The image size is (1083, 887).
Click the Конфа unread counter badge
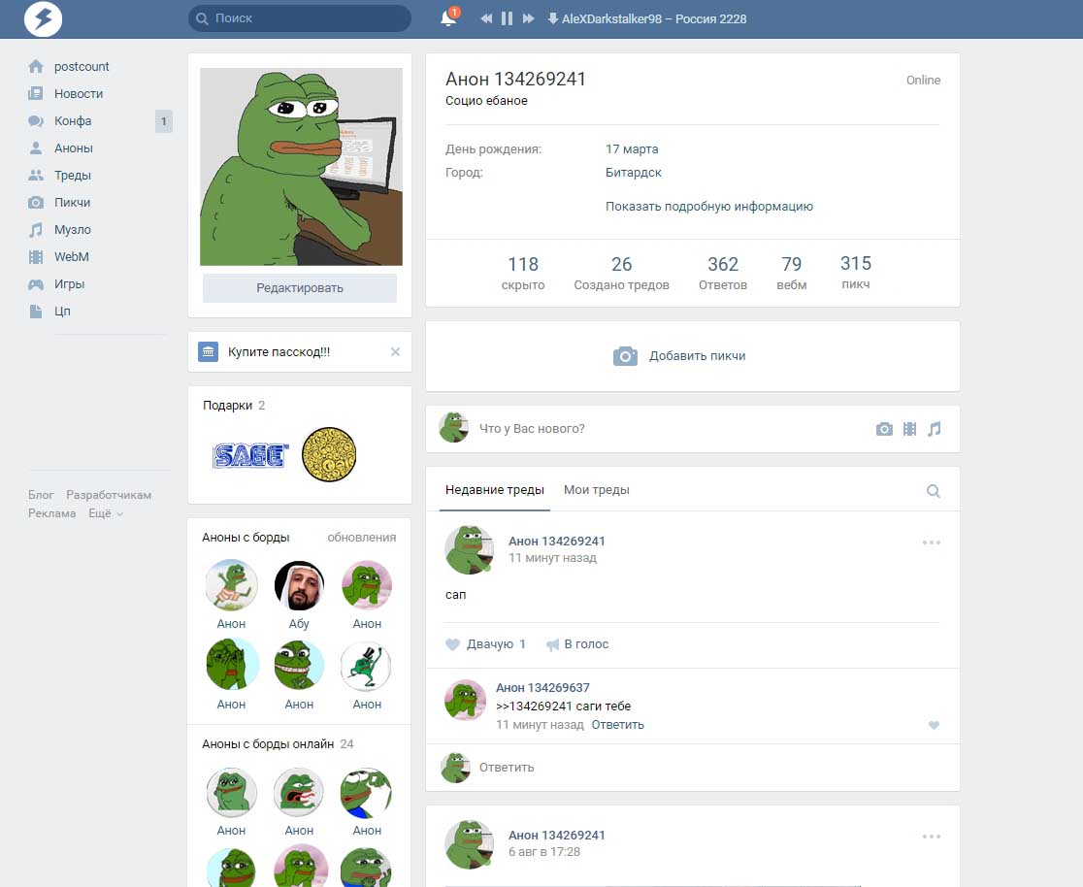coord(164,121)
